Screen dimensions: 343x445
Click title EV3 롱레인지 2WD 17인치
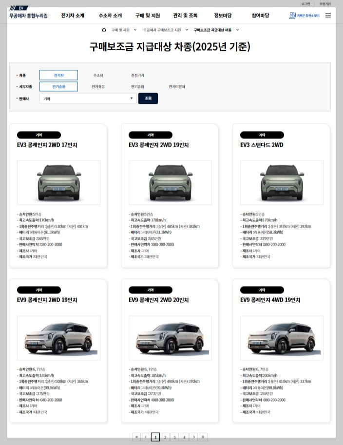tap(47, 145)
